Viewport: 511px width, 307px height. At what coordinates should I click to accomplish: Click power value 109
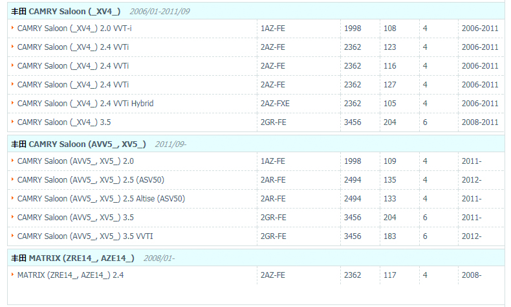click(390, 161)
